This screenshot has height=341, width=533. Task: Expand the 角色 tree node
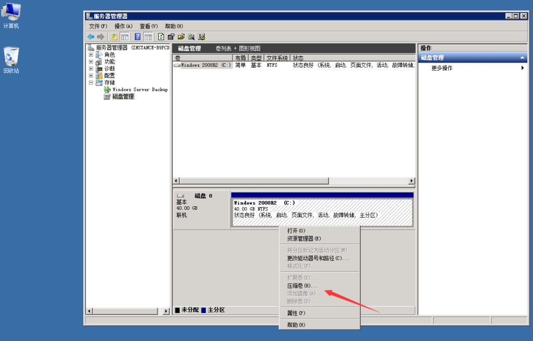click(91, 55)
